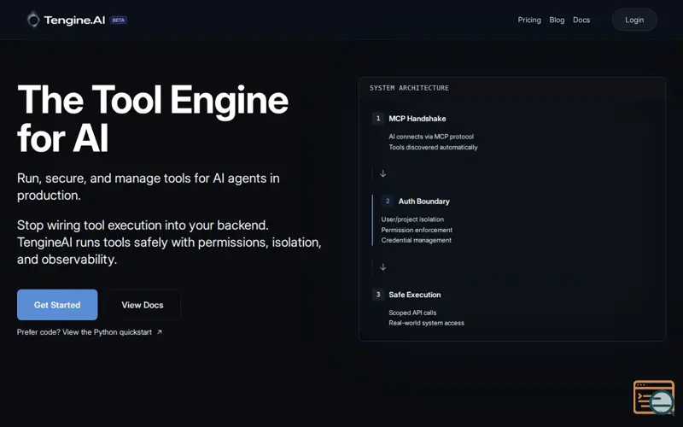Open the chat widget icon
This screenshot has width=683, height=427.
(x=654, y=397)
